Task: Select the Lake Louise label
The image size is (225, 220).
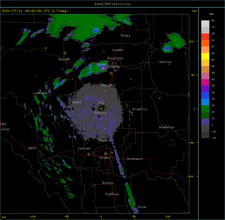Action: click(5, 126)
